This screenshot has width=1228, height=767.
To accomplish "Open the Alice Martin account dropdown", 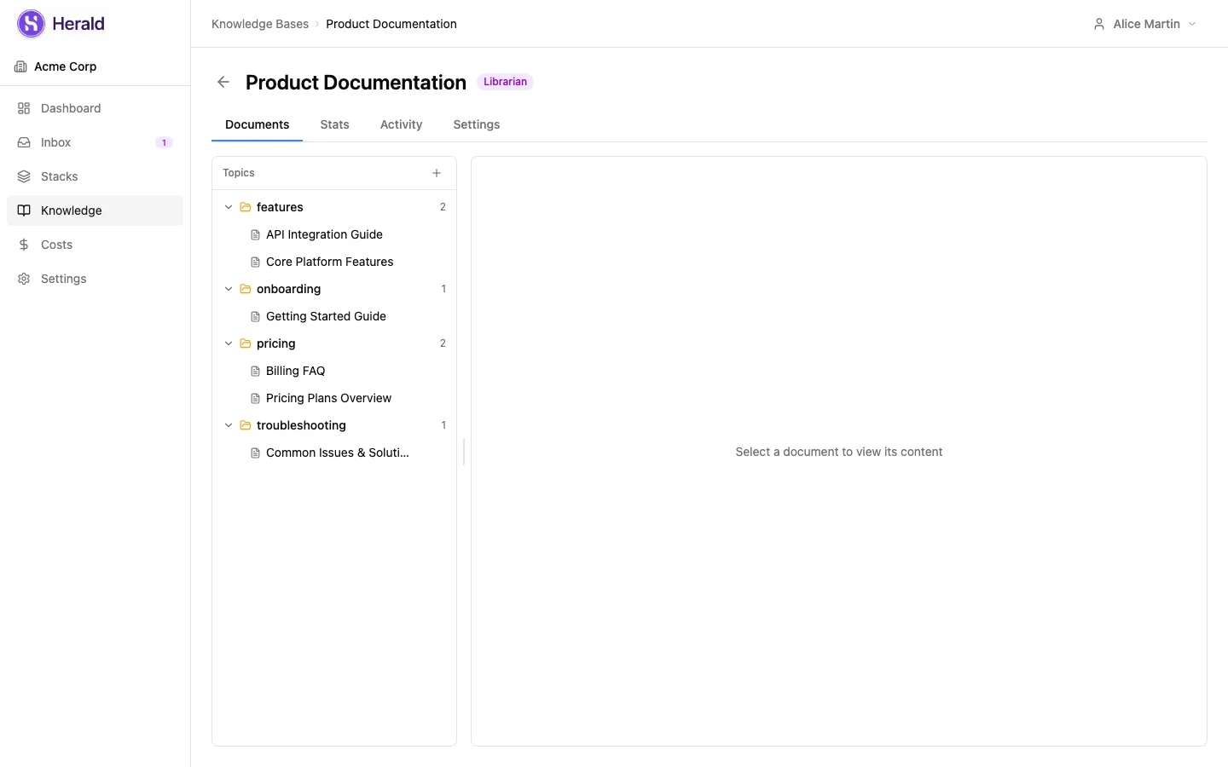I will 1147,24.
